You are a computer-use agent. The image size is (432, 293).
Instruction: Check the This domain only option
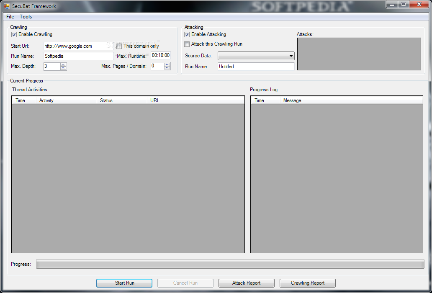coord(119,46)
